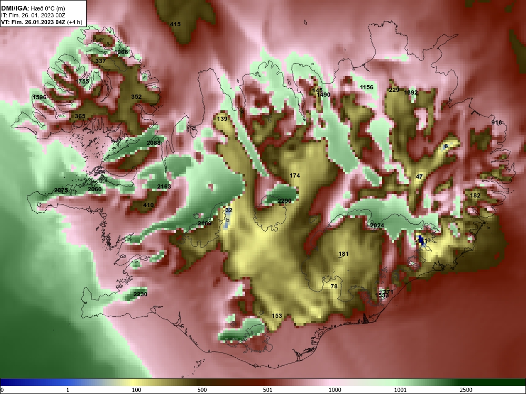Image resolution: width=526 pixels, height=394 pixels.
Task: Click the colour scale label 1001
Action: (400, 390)
